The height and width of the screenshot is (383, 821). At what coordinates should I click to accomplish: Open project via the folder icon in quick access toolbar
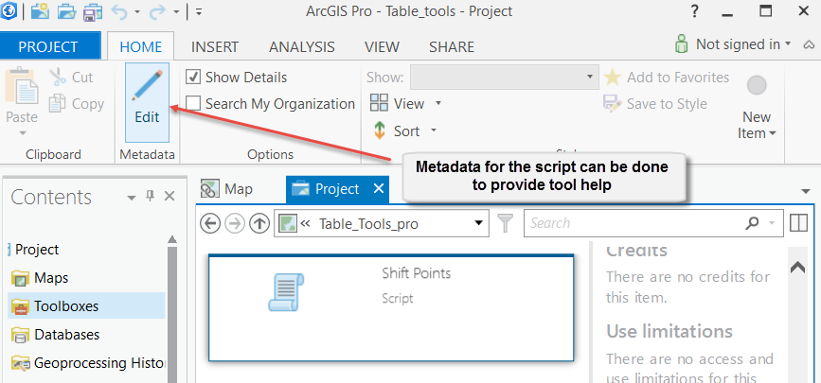tap(66, 11)
